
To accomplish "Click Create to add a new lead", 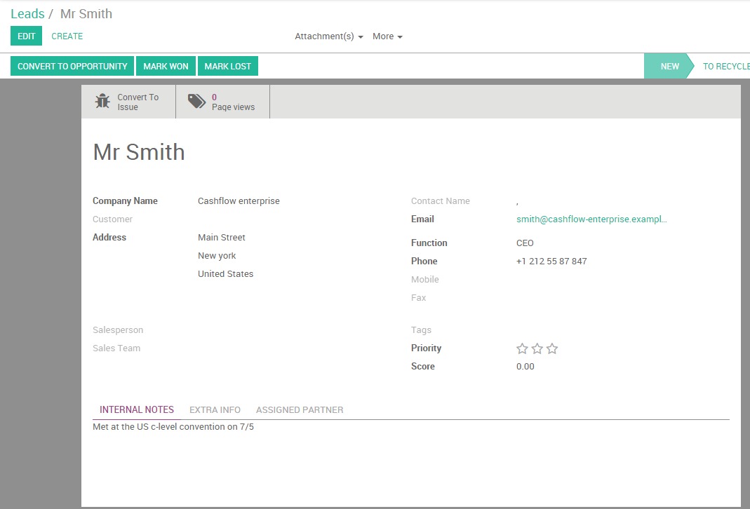I will (67, 36).
